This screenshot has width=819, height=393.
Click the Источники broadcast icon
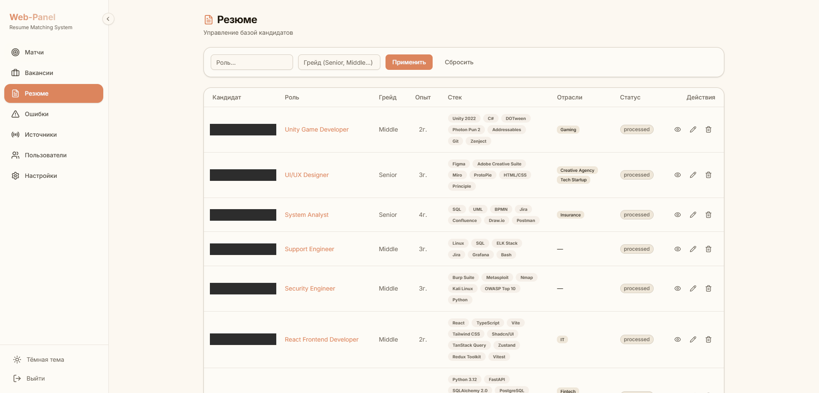tap(15, 135)
